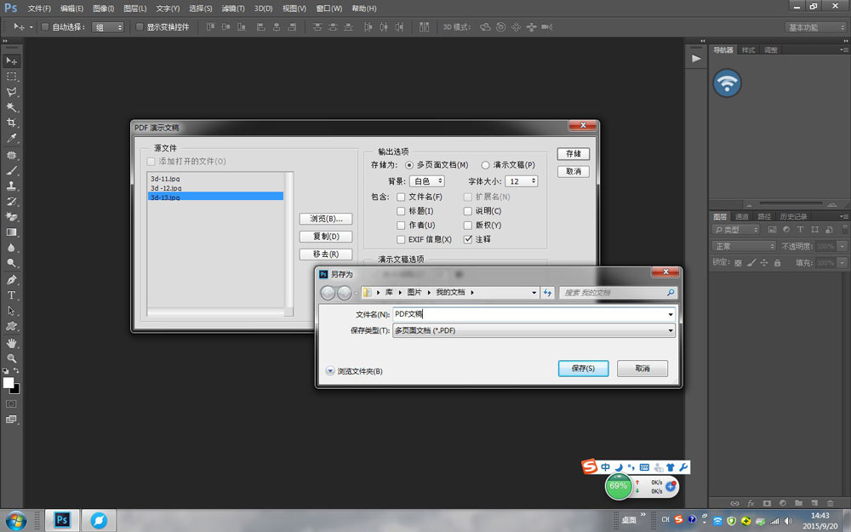Open the Windows Start menu
851x532 pixels.
pos(15,521)
